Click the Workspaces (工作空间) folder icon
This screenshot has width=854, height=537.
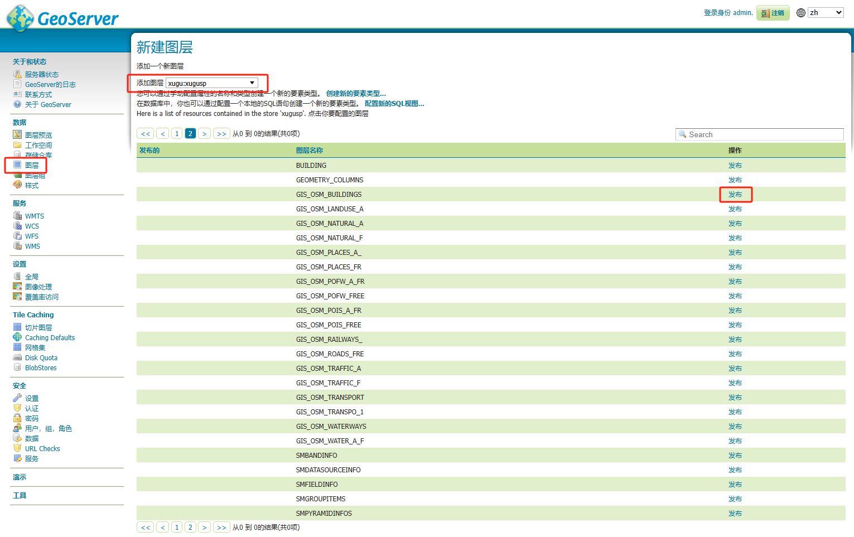(17, 145)
